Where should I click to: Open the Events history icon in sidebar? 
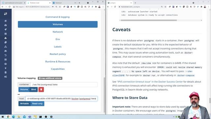(x=6, y=55)
